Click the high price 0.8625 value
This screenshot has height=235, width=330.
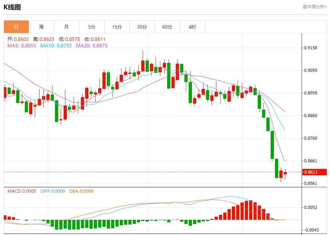[47, 39]
